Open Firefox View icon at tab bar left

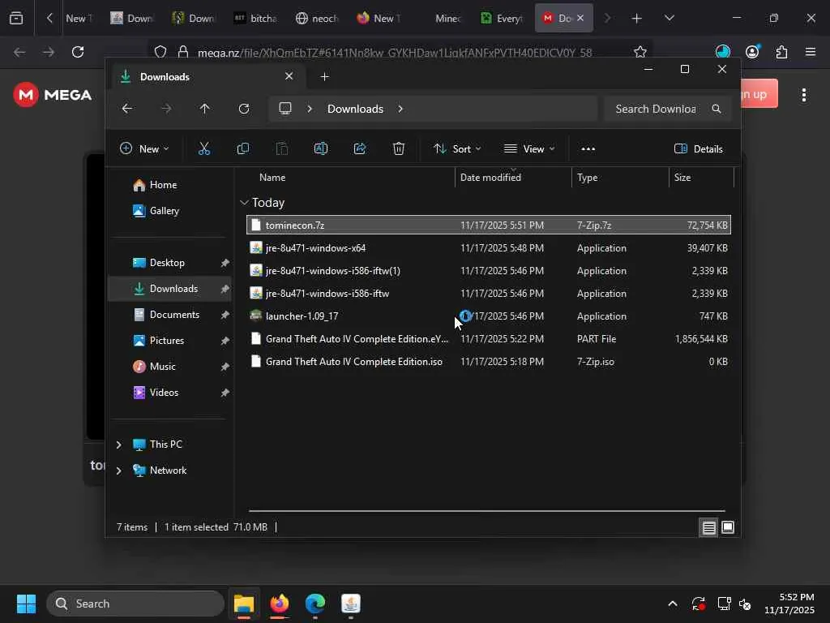pyautogui.click(x=16, y=18)
